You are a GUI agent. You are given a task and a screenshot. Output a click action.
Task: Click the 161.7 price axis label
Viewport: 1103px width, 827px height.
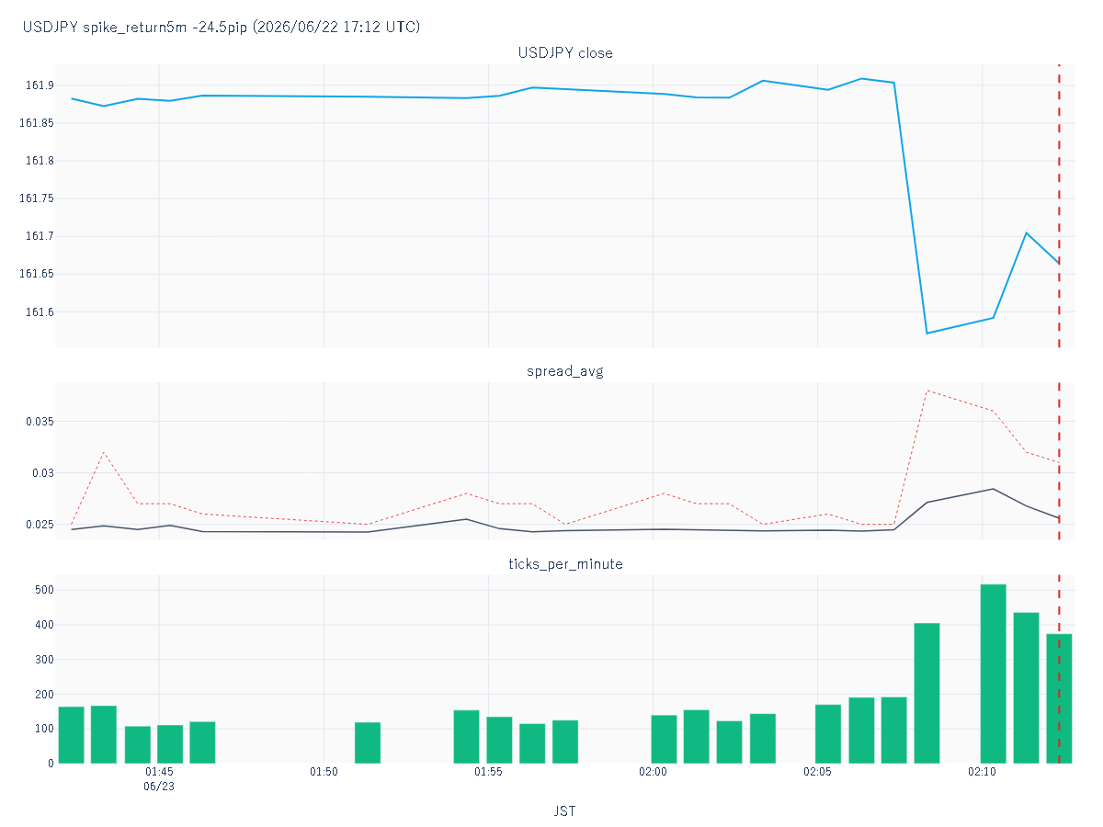point(39,236)
